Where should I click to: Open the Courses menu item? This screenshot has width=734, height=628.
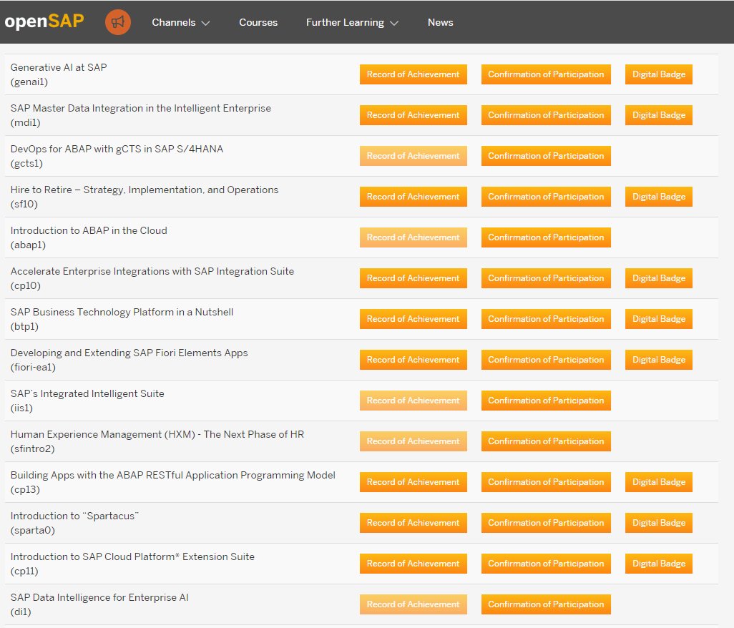(x=258, y=22)
